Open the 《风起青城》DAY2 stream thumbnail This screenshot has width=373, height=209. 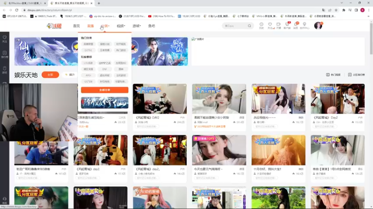point(159,98)
